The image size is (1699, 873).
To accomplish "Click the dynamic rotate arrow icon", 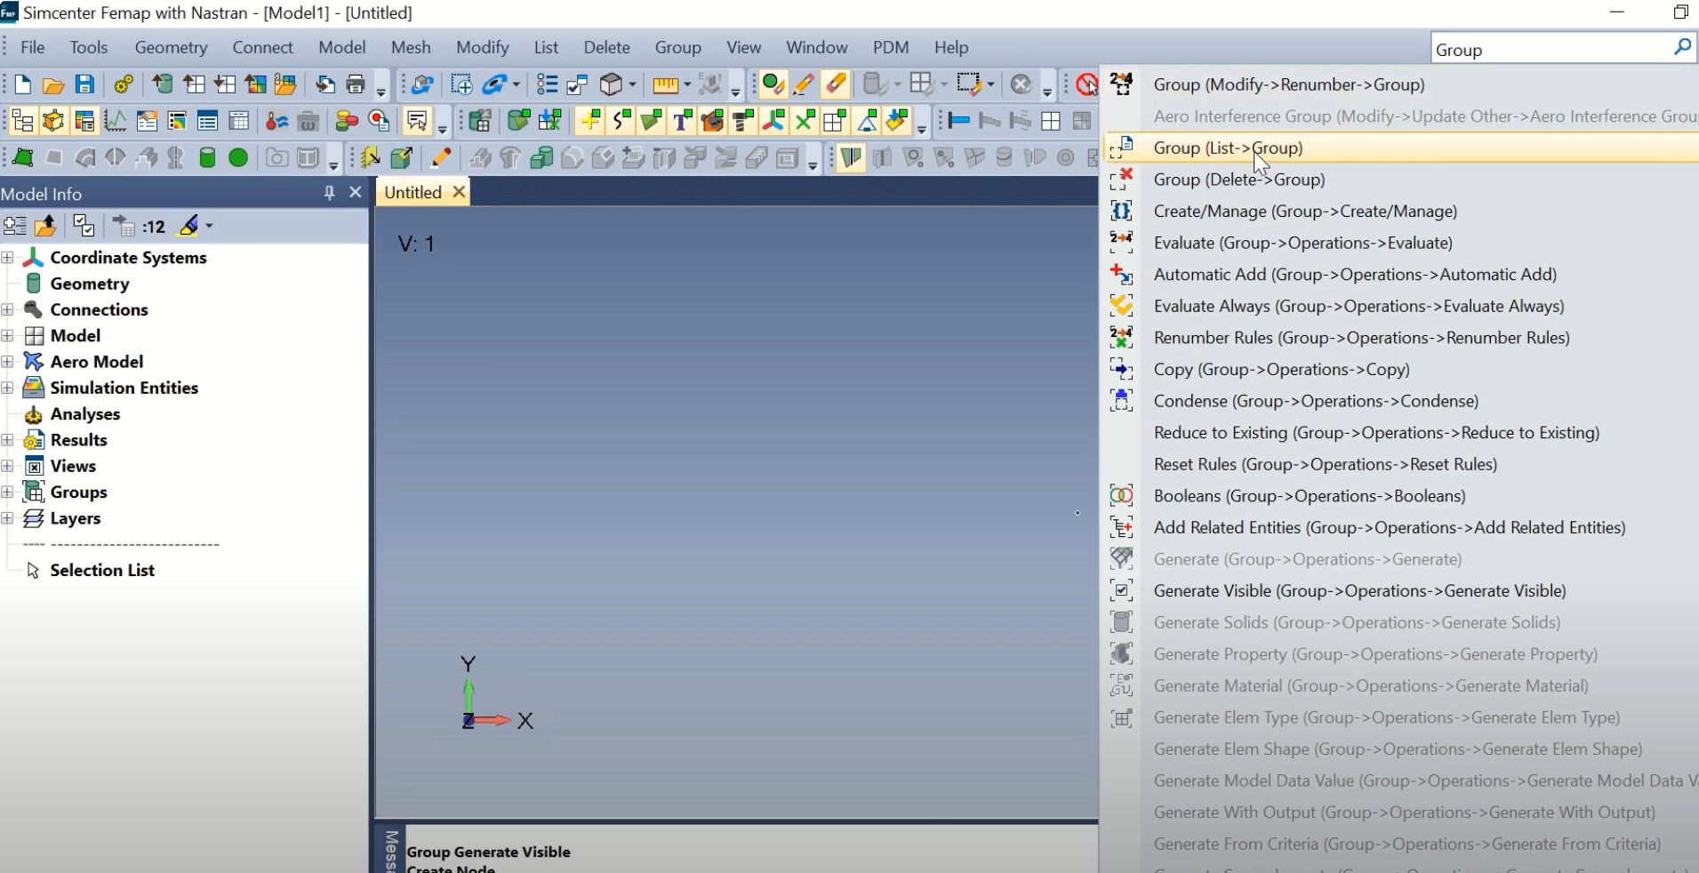I will (494, 84).
